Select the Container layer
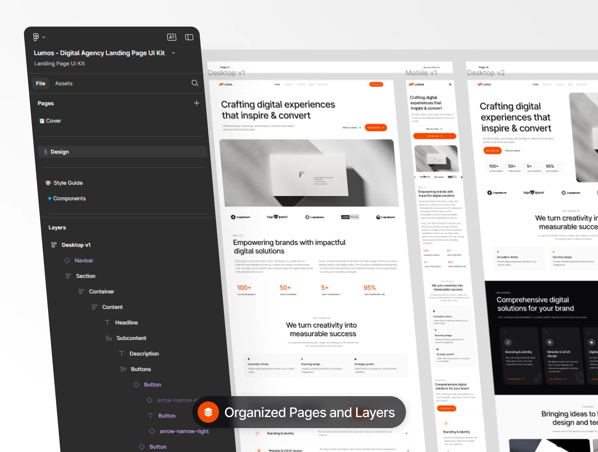Image resolution: width=598 pixels, height=452 pixels. 101,291
